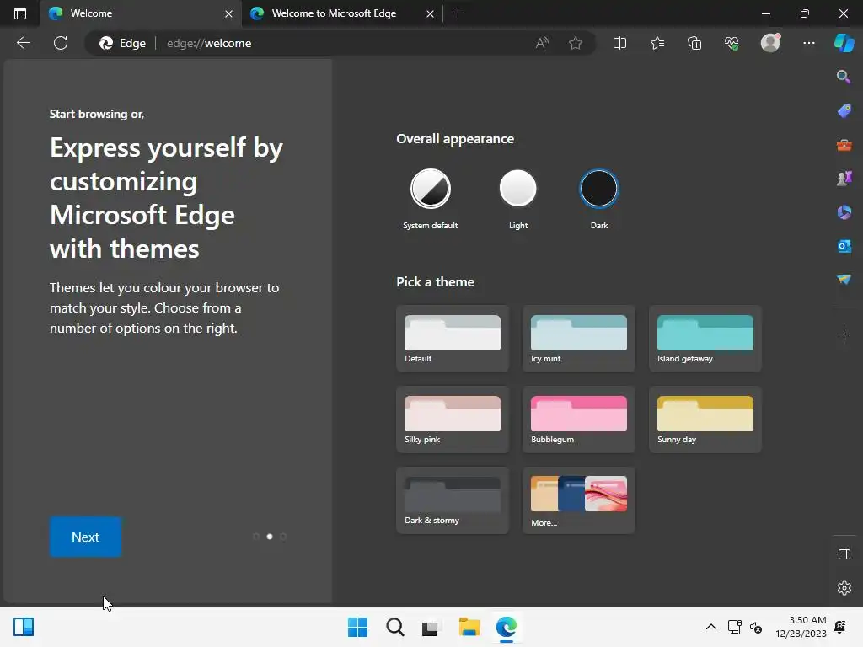863x647 pixels.
Task: Go to third page indicator dot
Action: pyautogui.click(x=283, y=537)
